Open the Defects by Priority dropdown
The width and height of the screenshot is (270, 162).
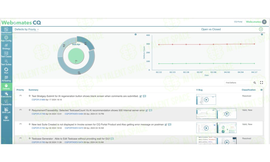click(x=33, y=29)
